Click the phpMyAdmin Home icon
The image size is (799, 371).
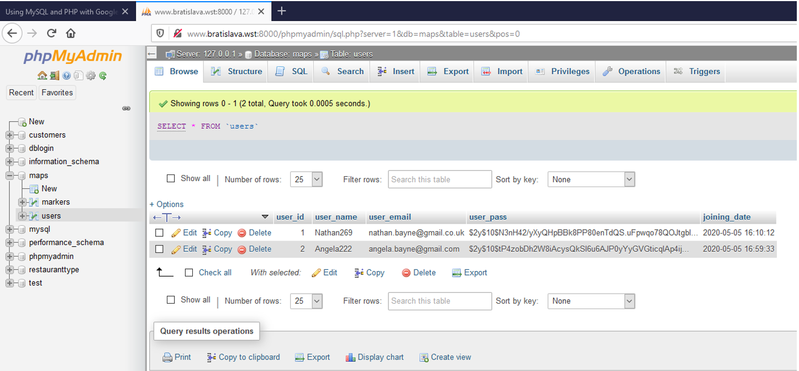tap(42, 76)
